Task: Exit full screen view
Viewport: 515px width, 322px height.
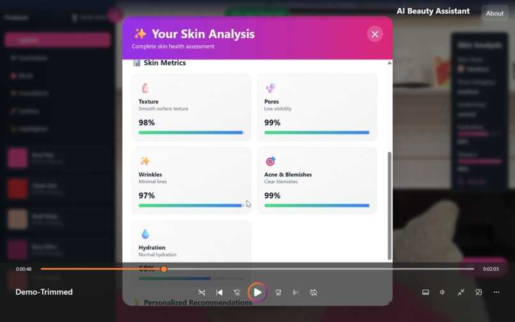Action: coord(461,293)
